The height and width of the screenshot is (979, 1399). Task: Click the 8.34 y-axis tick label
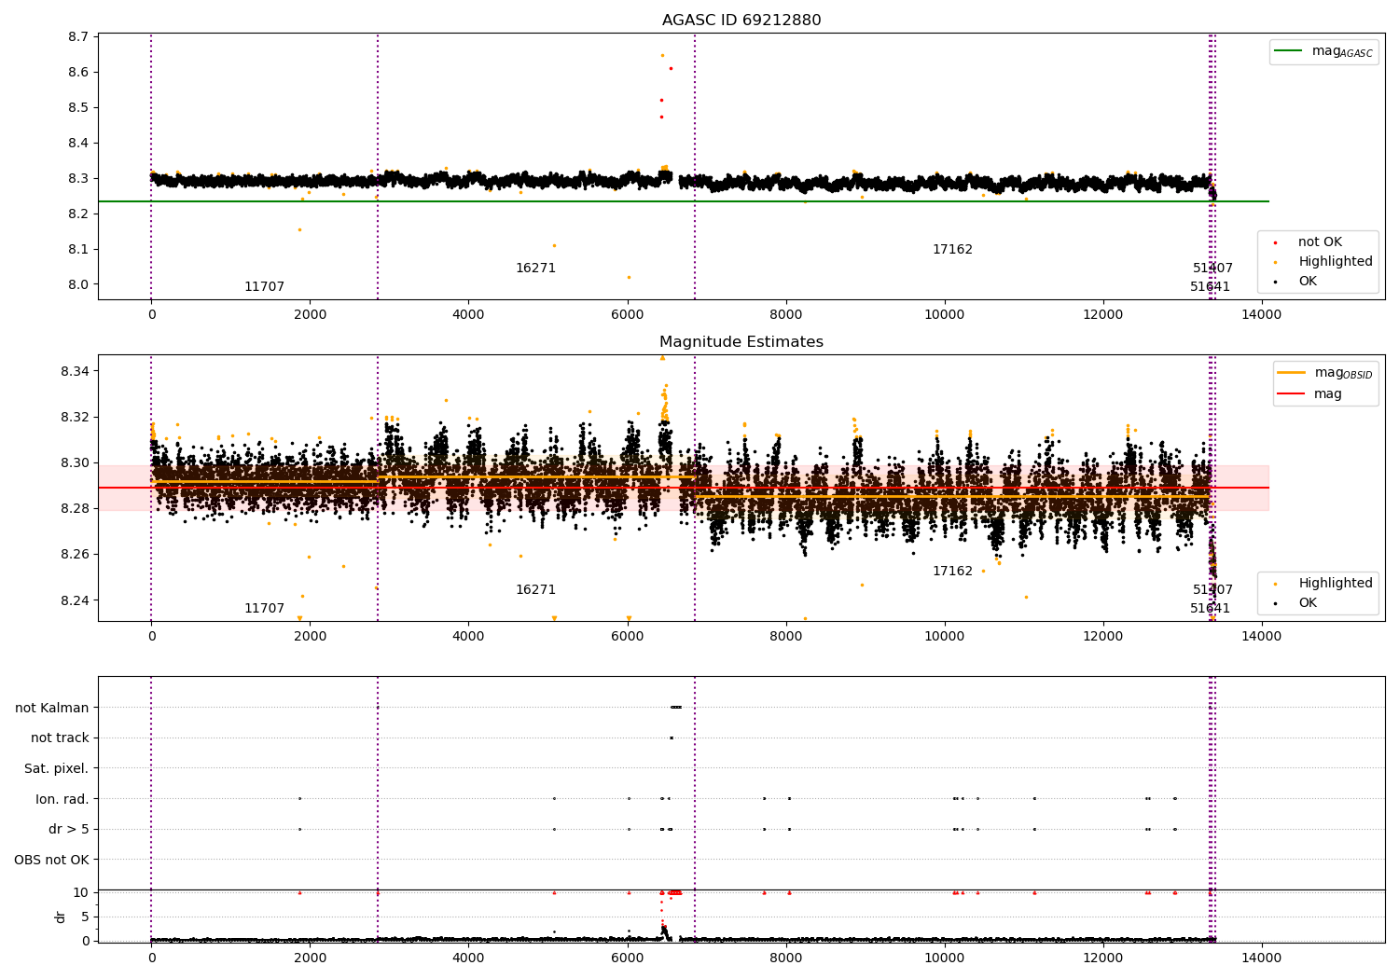(x=75, y=371)
